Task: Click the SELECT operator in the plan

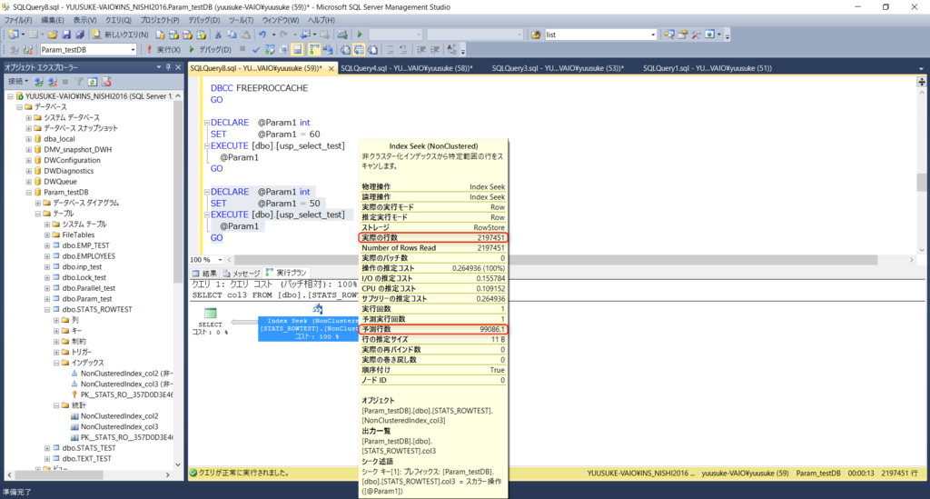Action: (x=210, y=321)
